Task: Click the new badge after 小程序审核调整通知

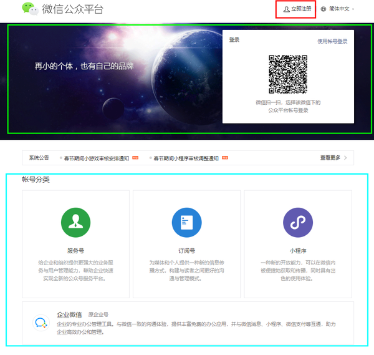Action: point(225,158)
